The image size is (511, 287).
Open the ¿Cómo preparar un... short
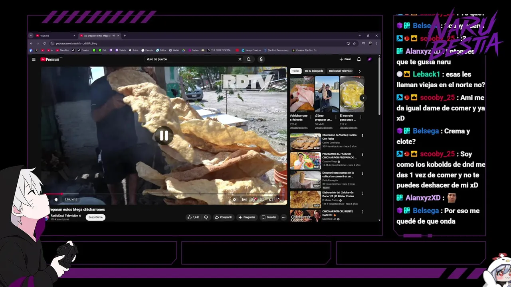click(327, 94)
